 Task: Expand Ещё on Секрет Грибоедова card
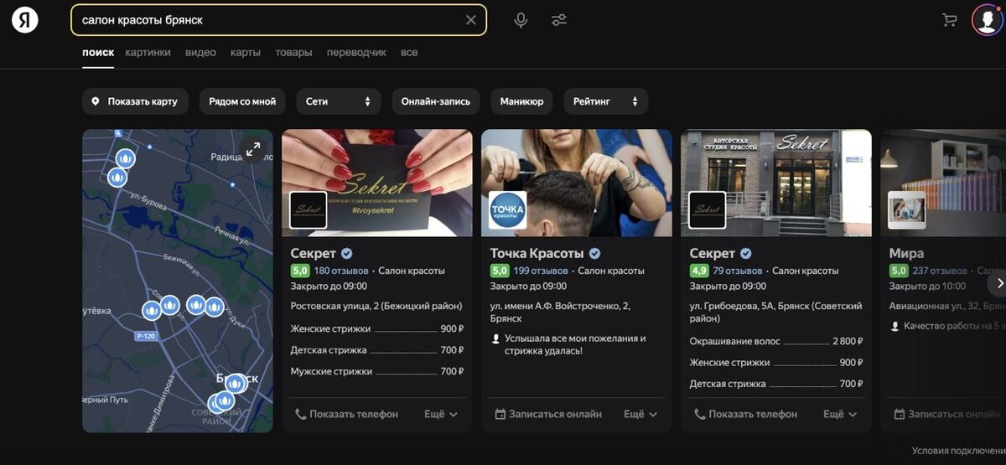840,414
